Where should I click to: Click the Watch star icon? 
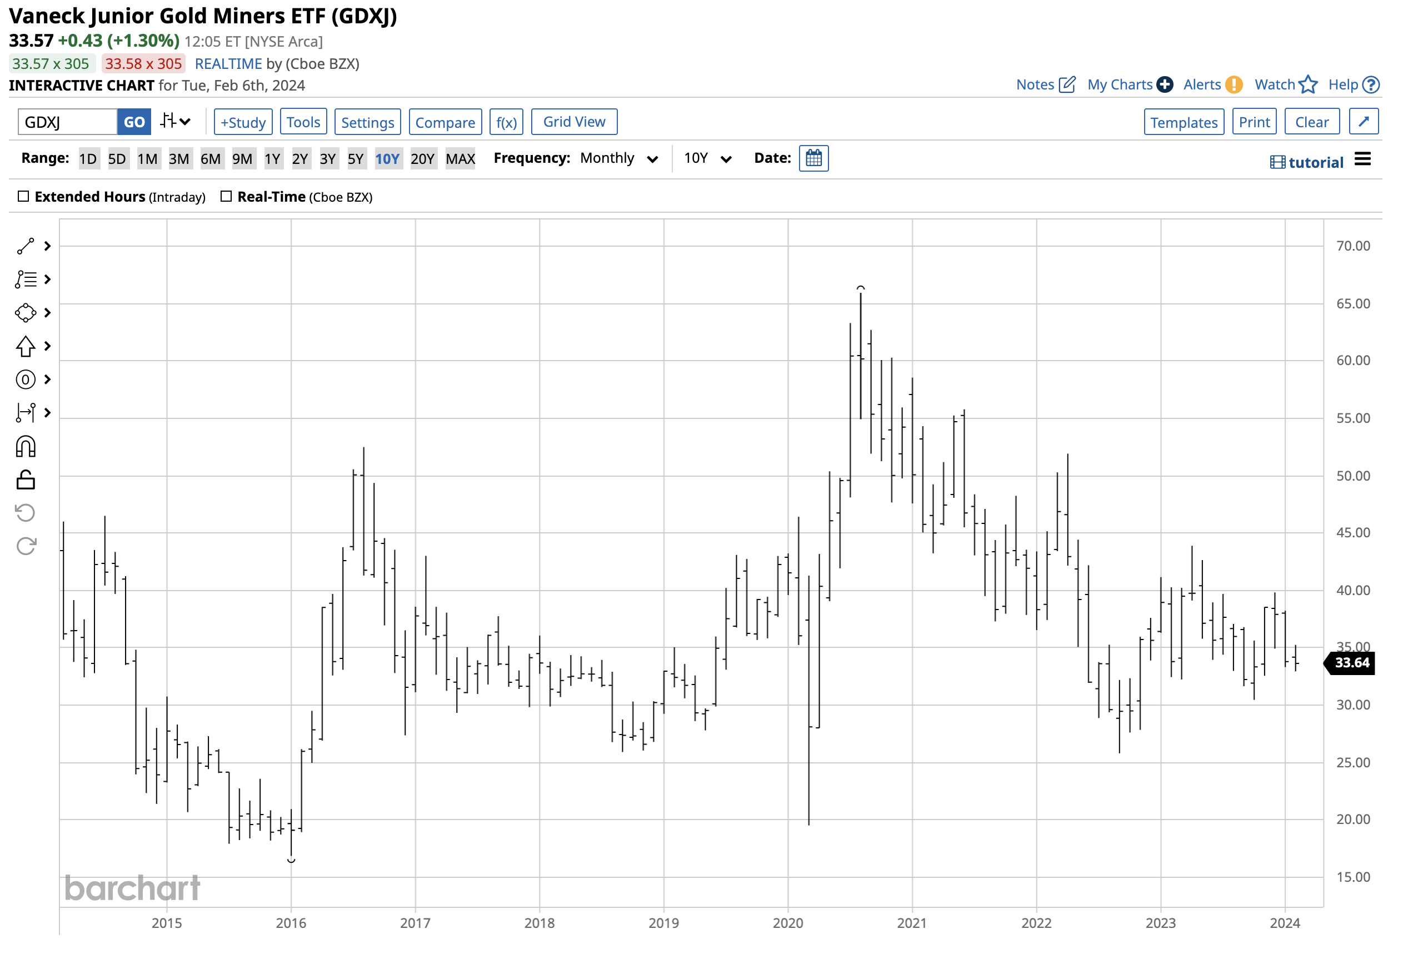pos(1308,85)
